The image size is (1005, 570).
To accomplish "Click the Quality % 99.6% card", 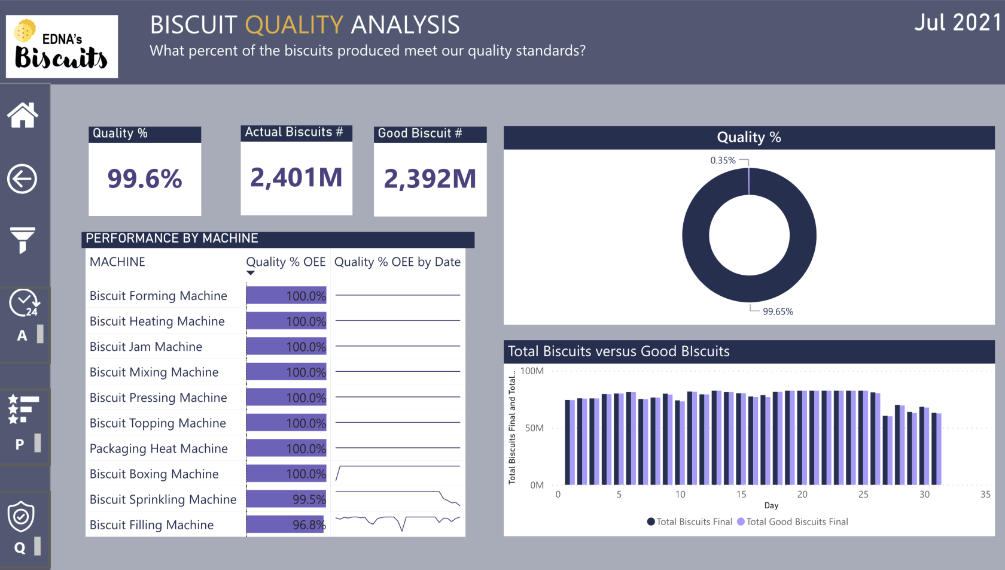I will [145, 171].
